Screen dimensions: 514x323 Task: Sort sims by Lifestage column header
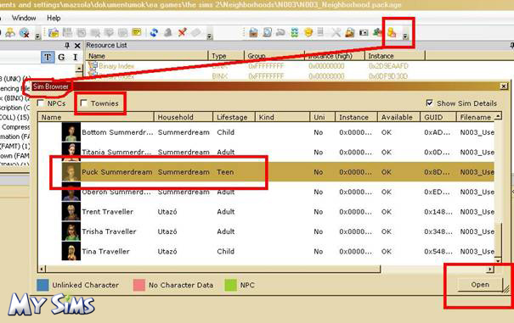[x=234, y=117]
